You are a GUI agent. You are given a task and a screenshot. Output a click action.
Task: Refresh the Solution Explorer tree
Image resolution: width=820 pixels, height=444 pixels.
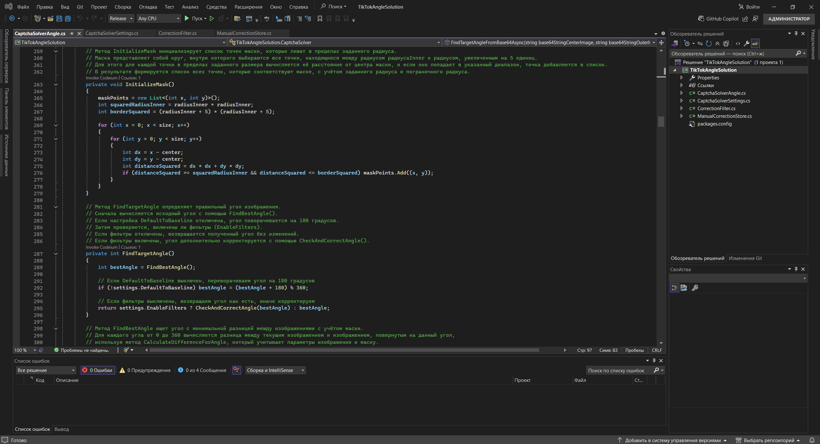709,43
